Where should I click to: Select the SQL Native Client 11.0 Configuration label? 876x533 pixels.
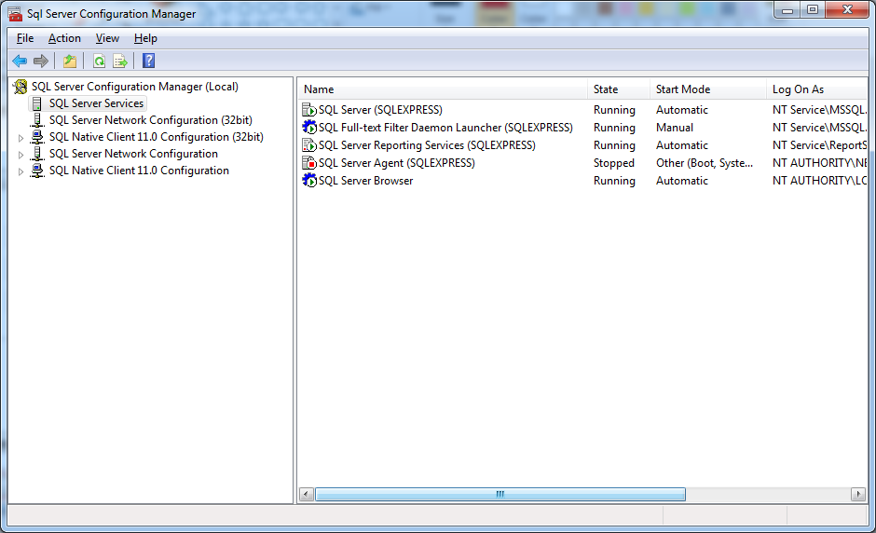[x=139, y=171]
